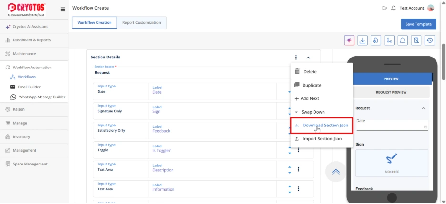Click the Date label field

pos(212,91)
